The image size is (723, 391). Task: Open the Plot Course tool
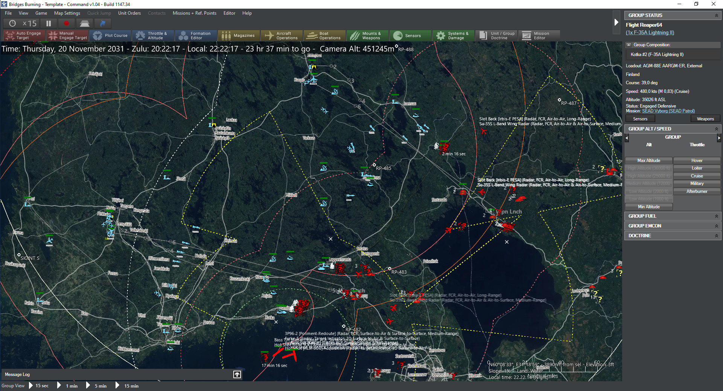coord(110,36)
